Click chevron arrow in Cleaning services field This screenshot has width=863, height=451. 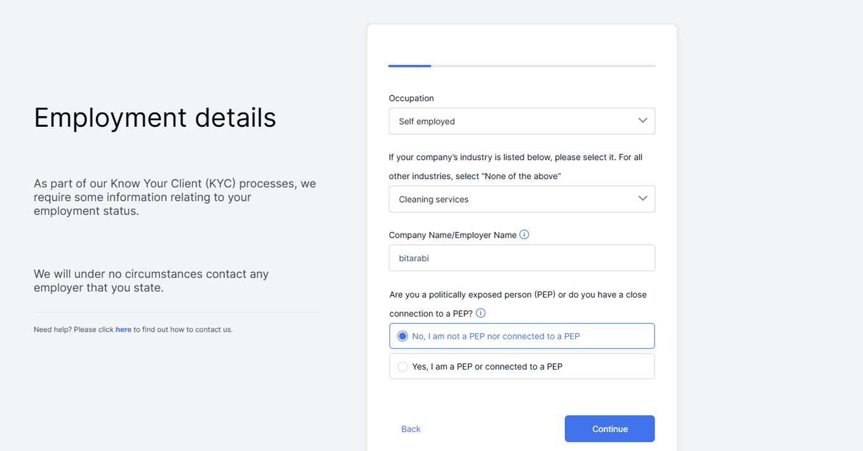tap(643, 199)
